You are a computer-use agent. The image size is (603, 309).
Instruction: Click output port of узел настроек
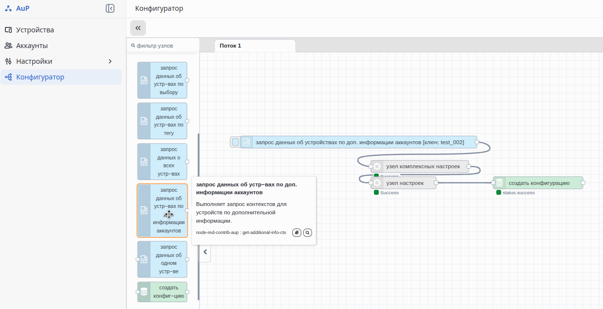(x=436, y=183)
